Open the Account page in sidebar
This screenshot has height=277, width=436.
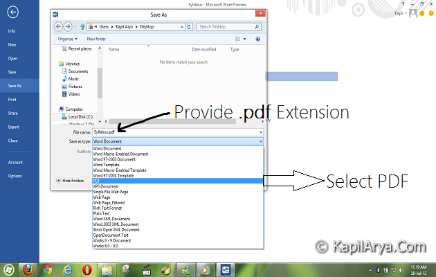pyautogui.click(x=19, y=162)
